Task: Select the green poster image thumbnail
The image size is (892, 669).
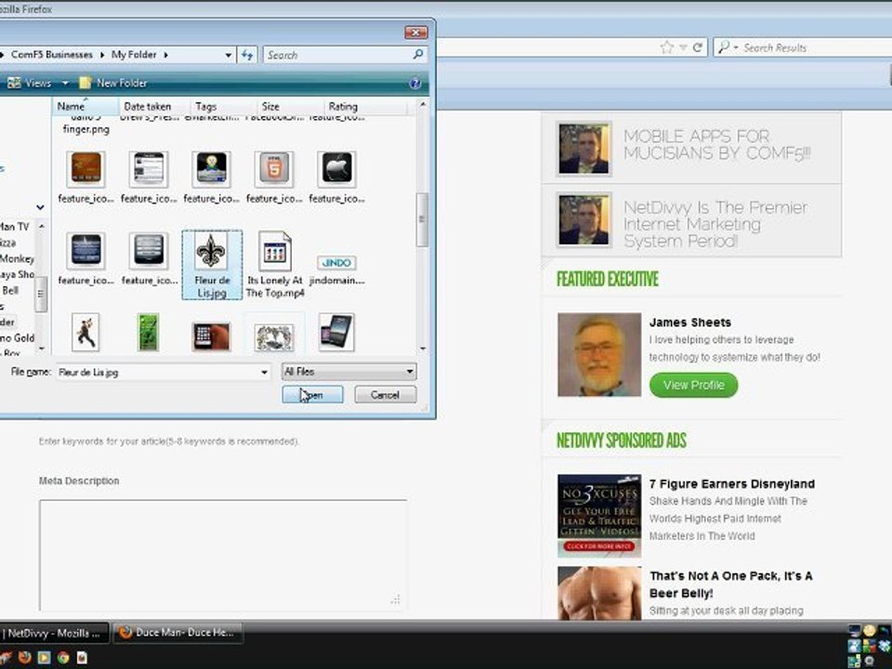Action: 149,332
